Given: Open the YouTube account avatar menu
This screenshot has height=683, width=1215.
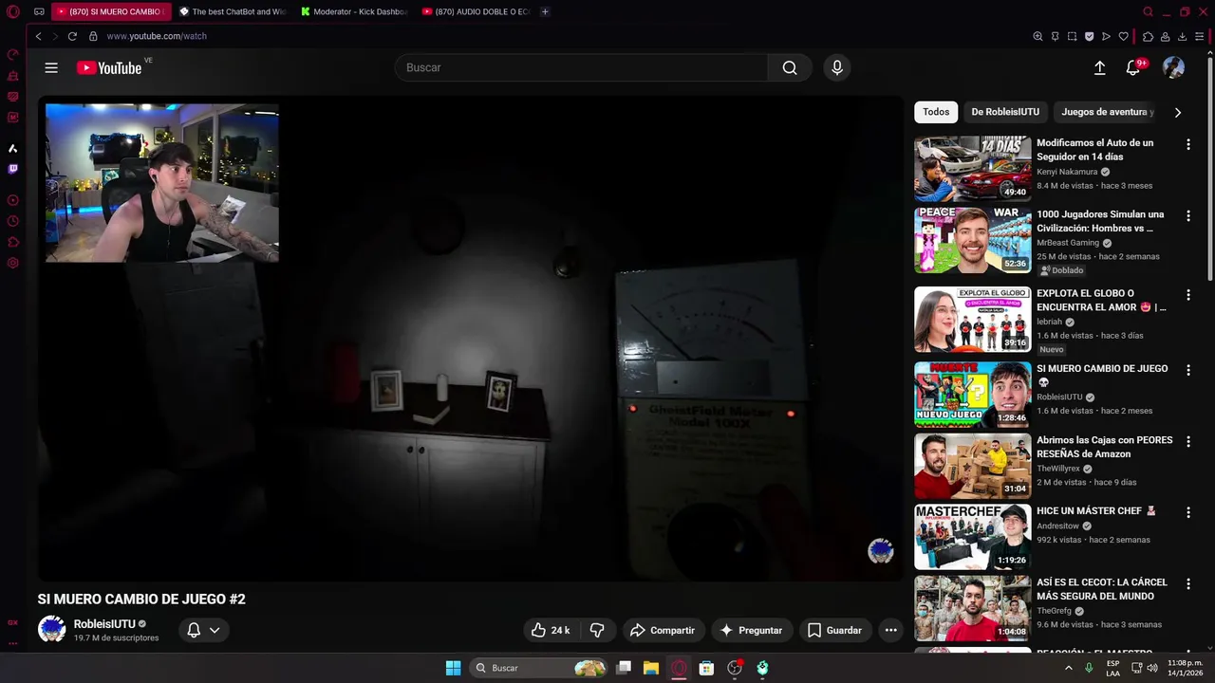Looking at the screenshot, I should pyautogui.click(x=1173, y=67).
